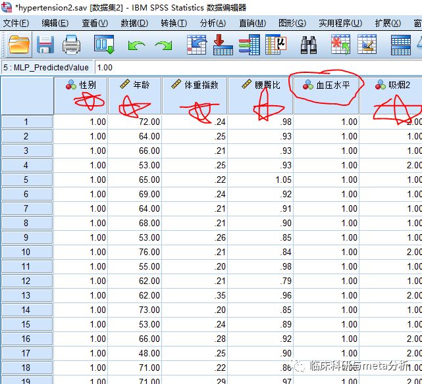
Task: Select the 年龄 column header
Action: 134,95
